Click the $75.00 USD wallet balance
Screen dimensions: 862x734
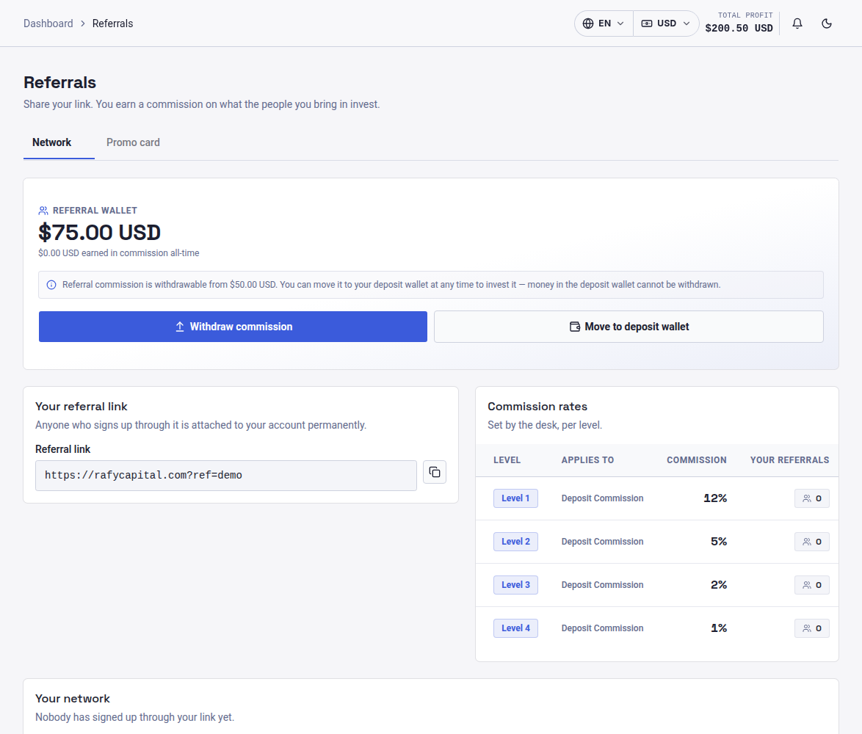tap(100, 233)
